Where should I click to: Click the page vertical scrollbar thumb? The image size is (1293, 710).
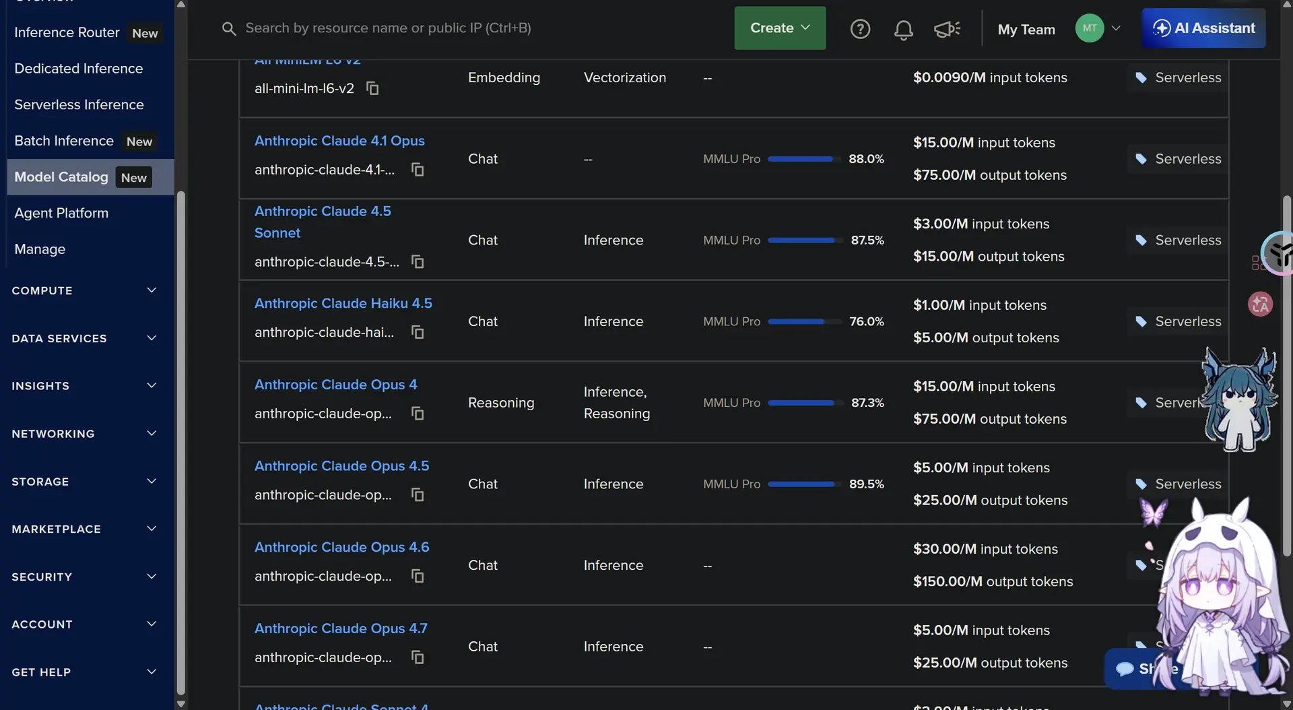click(1287, 376)
